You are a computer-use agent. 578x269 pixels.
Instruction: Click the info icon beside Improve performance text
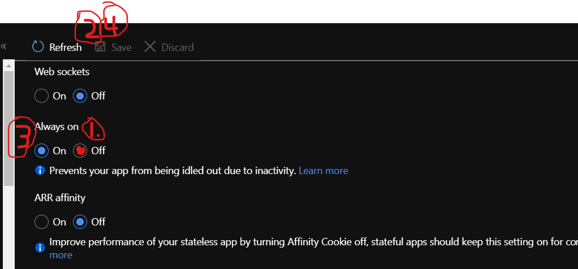tap(40, 248)
